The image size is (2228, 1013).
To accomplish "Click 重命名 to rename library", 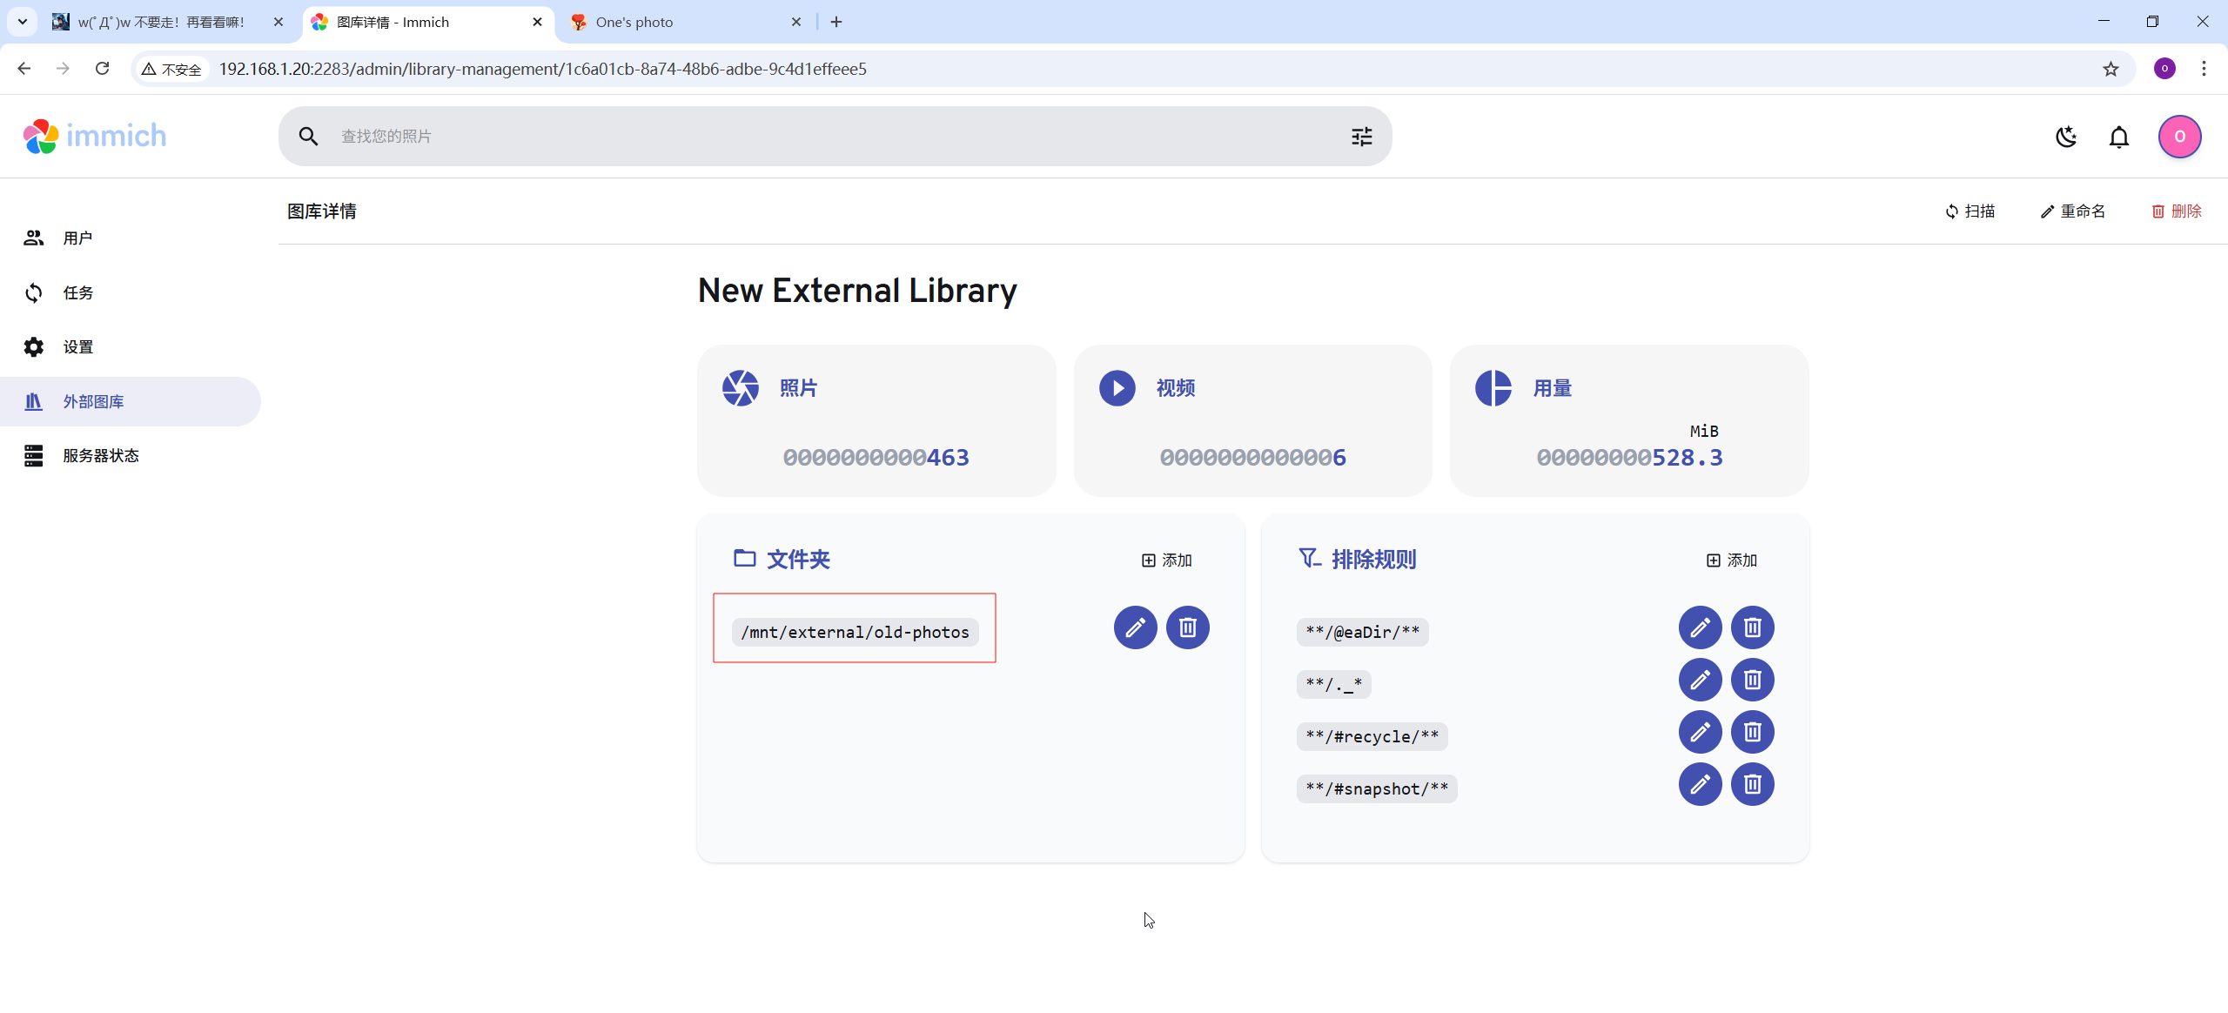I will [2073, 211].
